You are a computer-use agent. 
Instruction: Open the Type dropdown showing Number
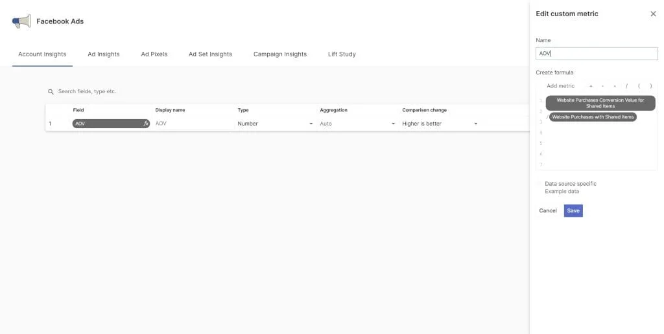click(x=275, y=124)
